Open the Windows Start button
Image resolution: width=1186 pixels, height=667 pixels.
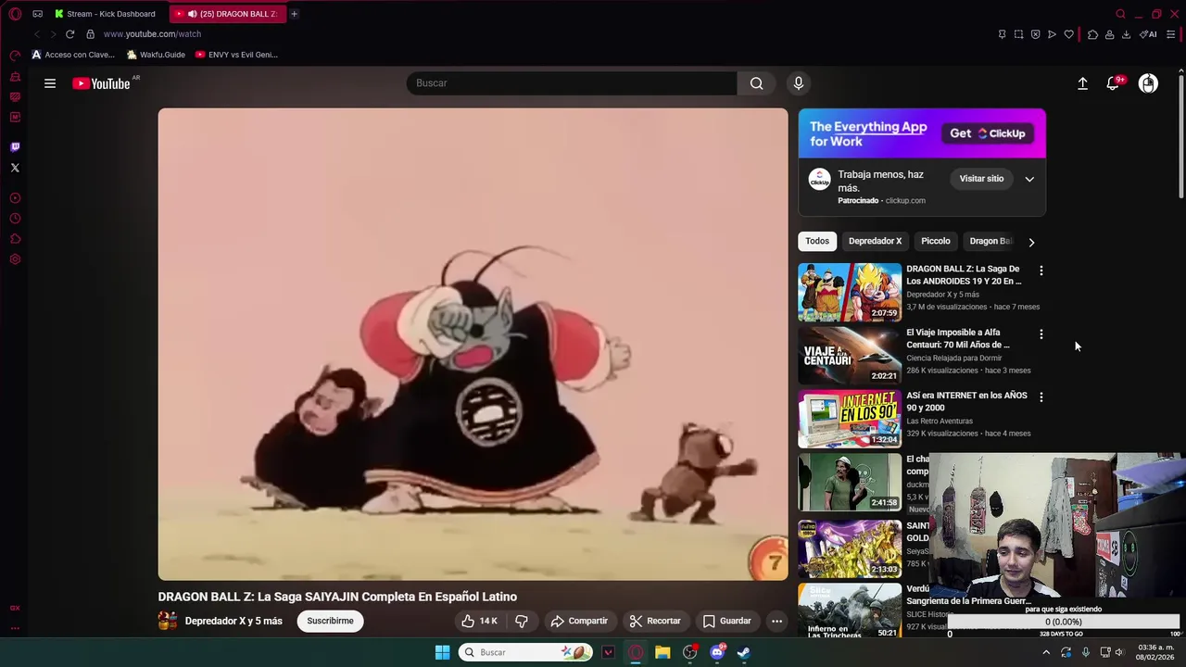(x=442, y=652)
